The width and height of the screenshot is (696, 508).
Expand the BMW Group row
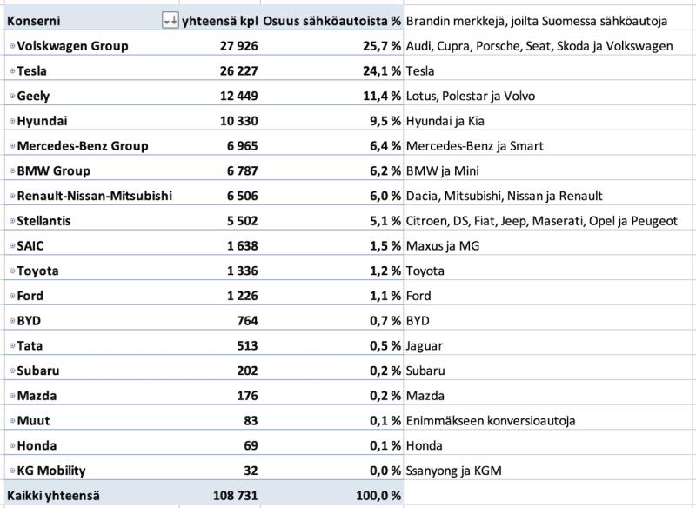tap(11, 171)
